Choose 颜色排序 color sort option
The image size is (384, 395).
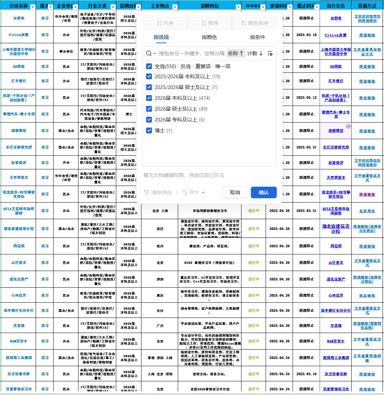pyautogui.click(x=254, y=23)
